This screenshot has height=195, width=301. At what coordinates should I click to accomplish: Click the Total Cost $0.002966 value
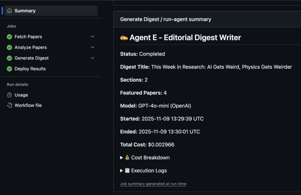pos(161,145)
